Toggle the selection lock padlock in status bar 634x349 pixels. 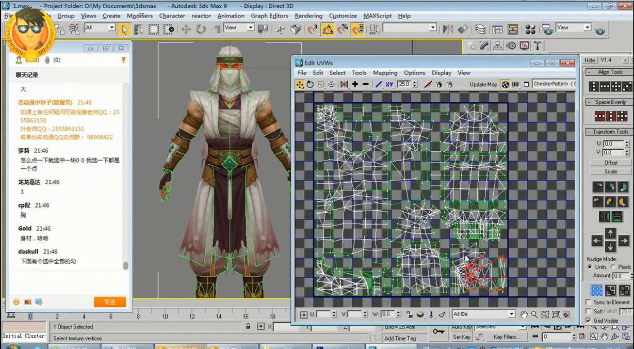[248, 326]
